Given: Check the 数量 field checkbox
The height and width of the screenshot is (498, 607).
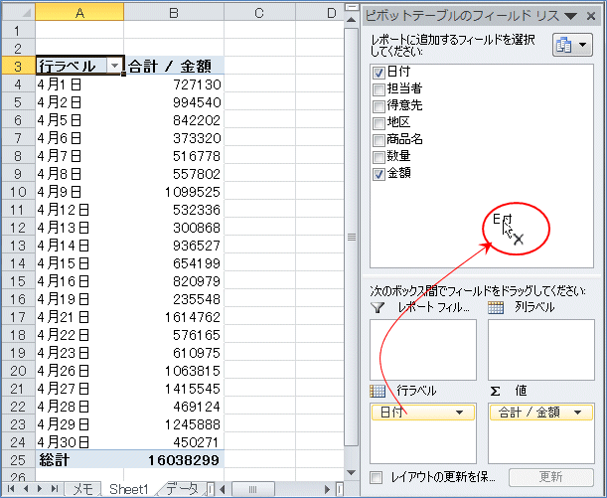Looking at the screenshot, I should tap(379, 157).
